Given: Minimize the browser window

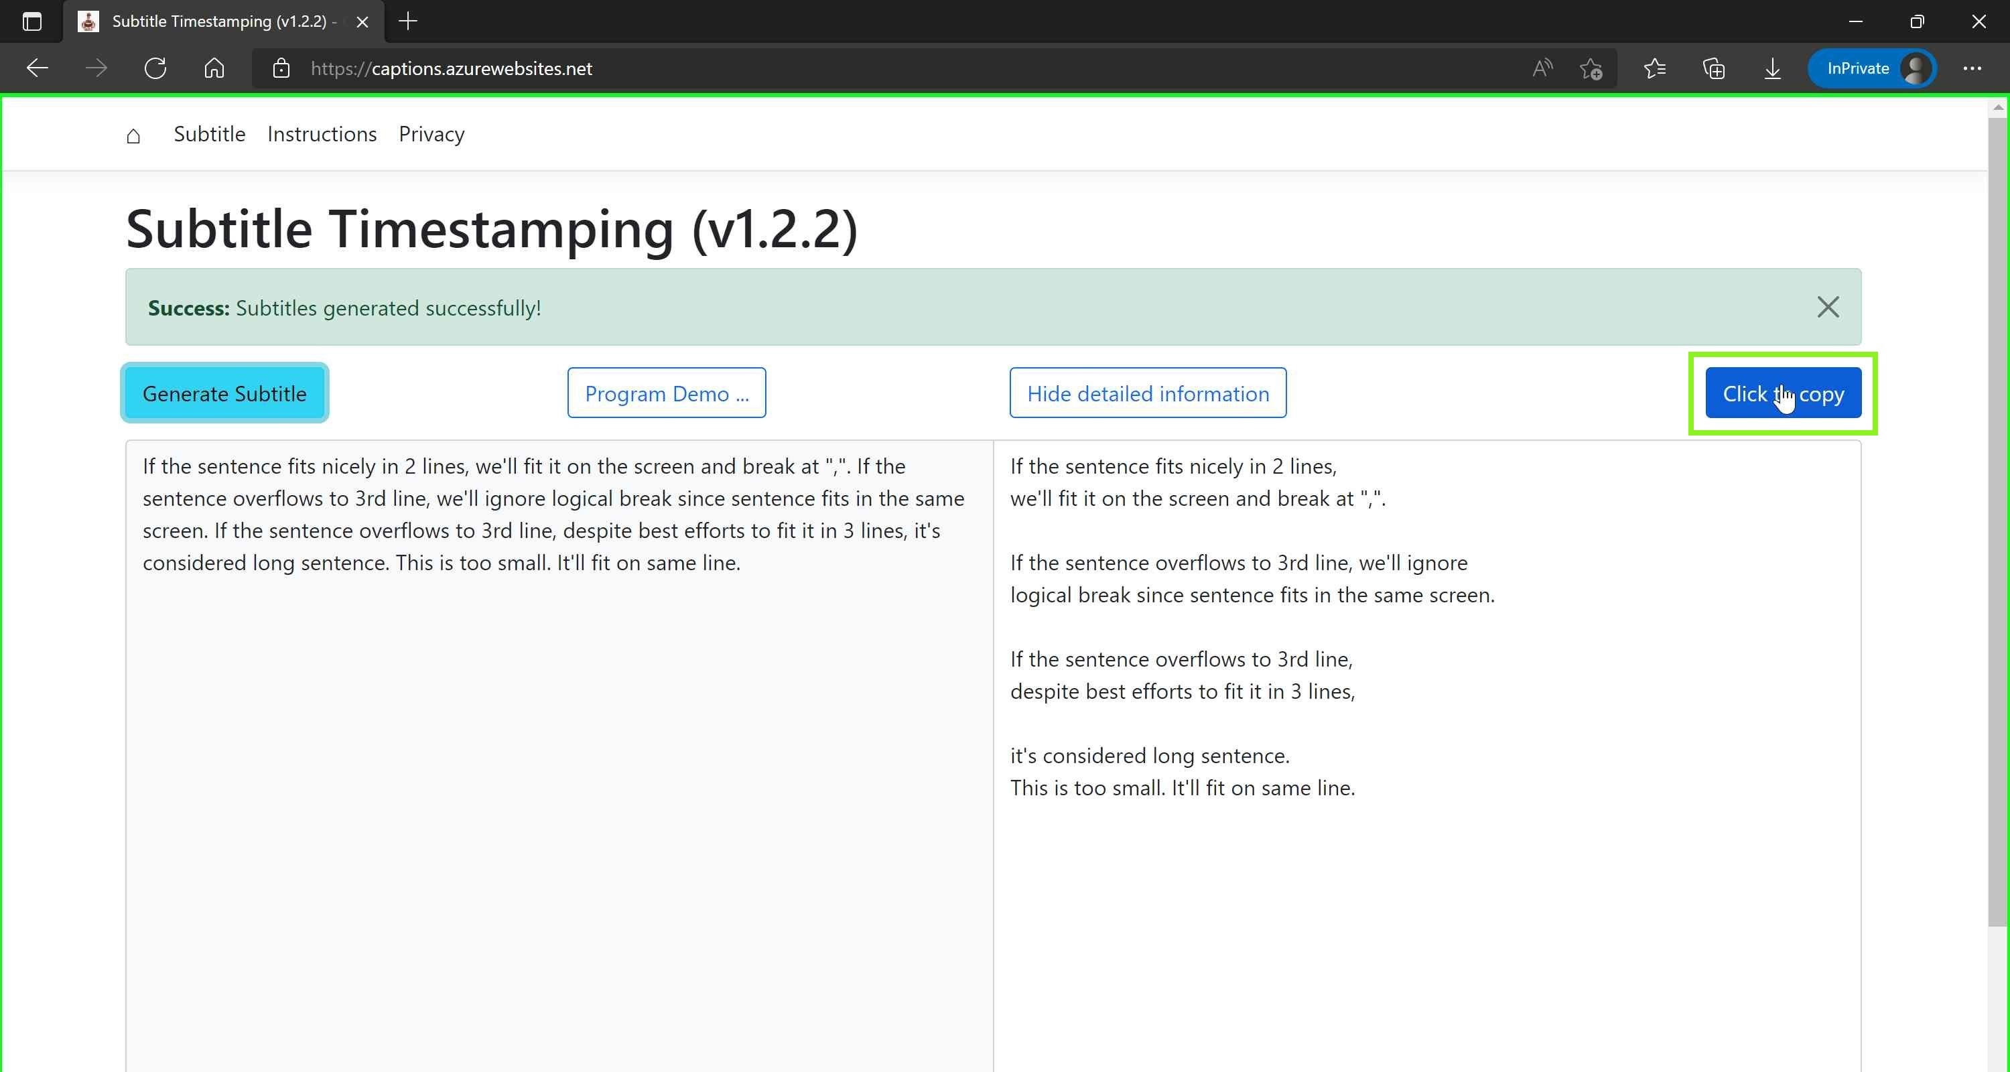Looking at the screenshot, I should tap(1855, 21).
